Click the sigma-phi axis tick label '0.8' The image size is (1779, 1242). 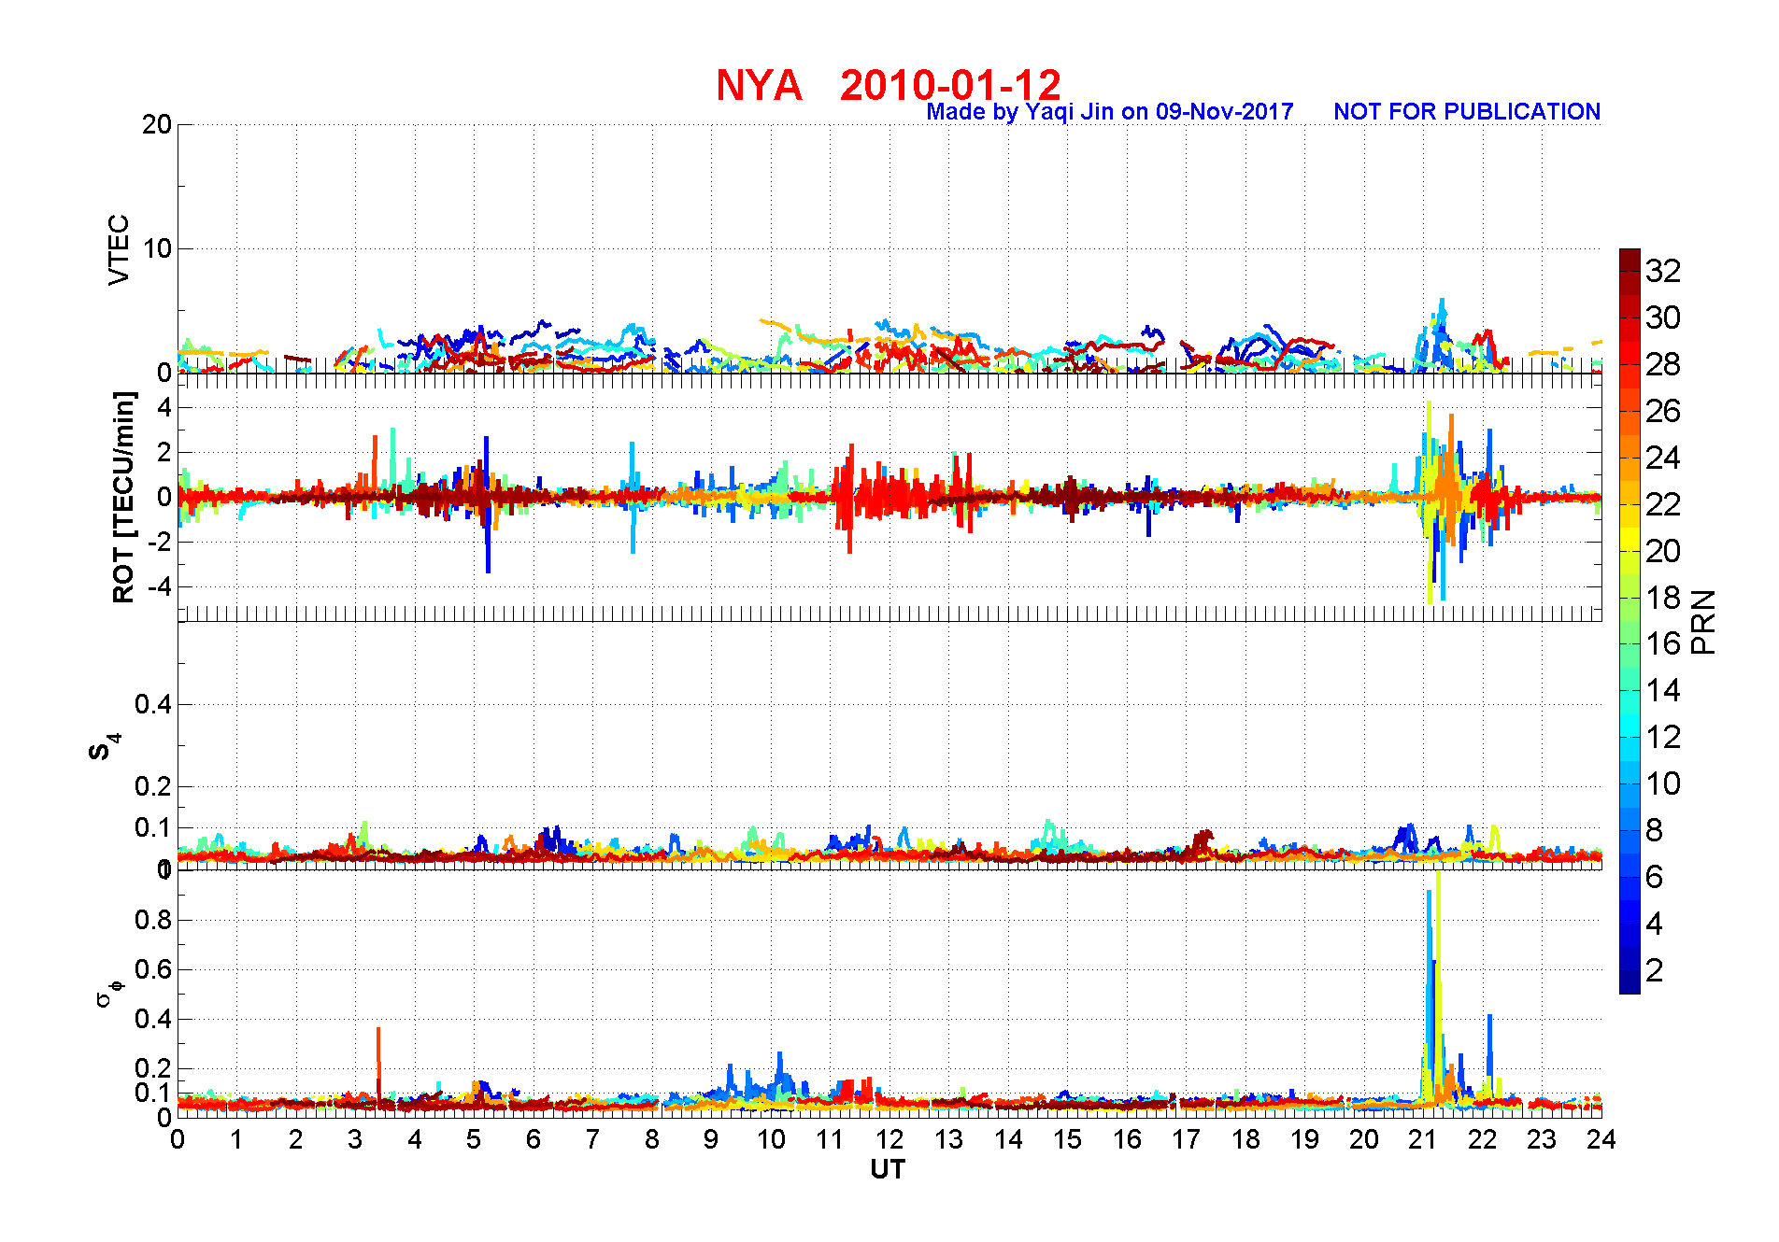tap(153, 920)
